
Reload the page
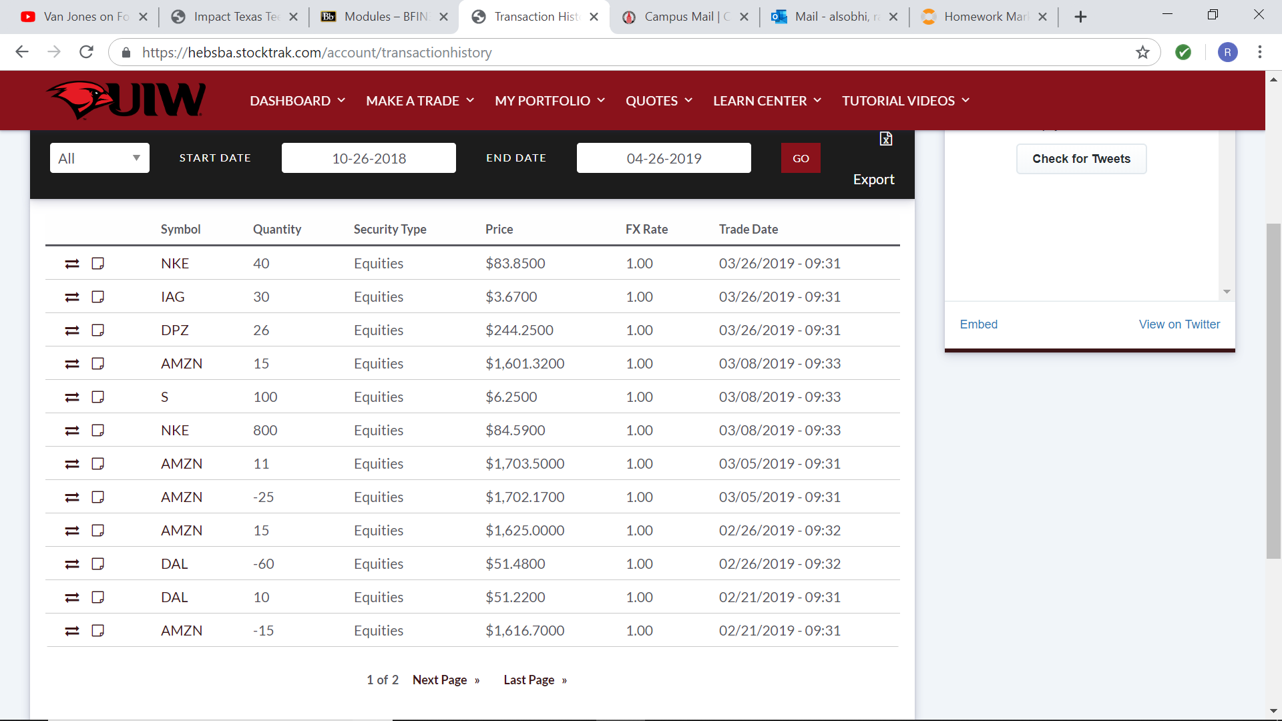coord(86,52)
